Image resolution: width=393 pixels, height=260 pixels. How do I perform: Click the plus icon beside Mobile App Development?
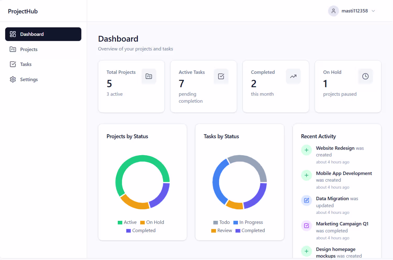coord(307,175)
